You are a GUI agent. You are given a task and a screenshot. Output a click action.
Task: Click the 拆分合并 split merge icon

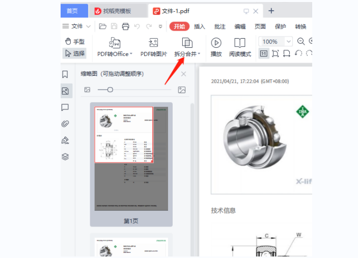pyautogui.click(x=187, y=43)
